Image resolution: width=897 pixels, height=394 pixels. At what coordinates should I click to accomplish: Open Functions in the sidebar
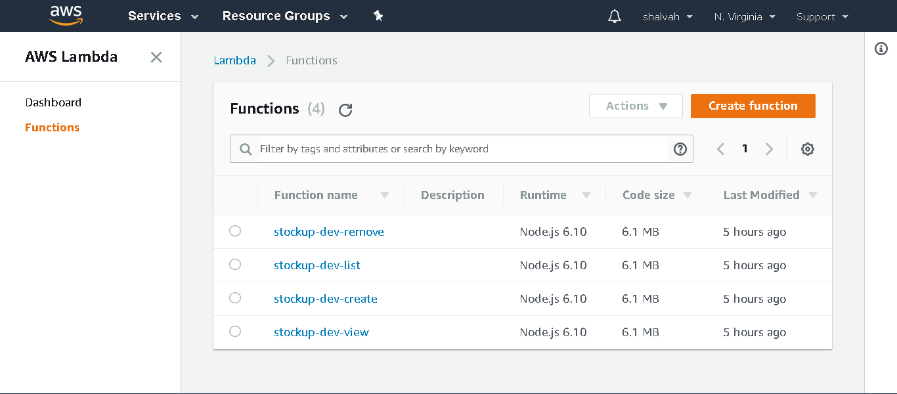click(52, 127)
